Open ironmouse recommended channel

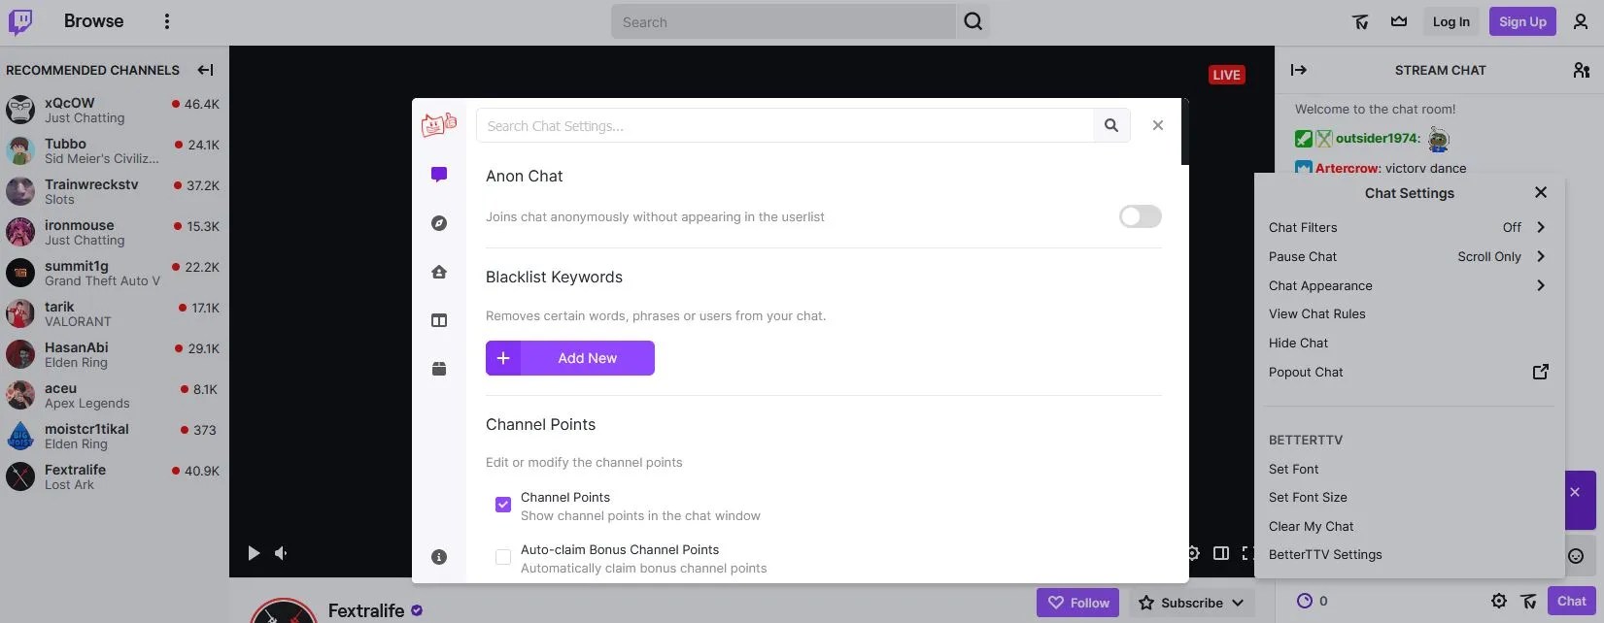pyautogui.click(x=114, y=232)
